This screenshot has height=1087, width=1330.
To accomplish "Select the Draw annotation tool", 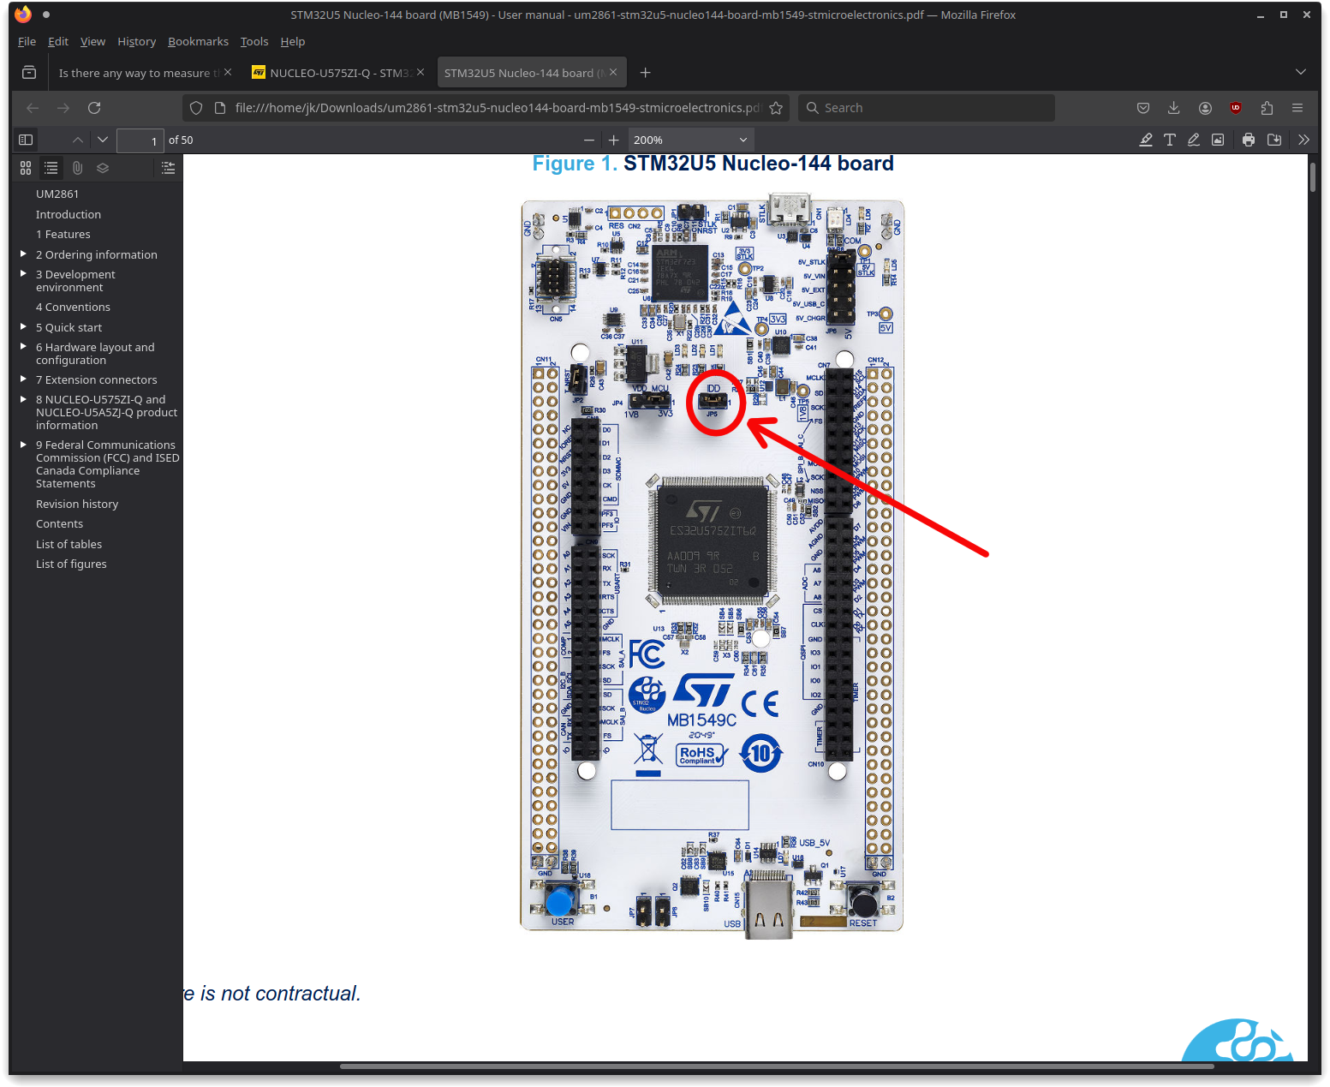I will tap(1194, 140).
